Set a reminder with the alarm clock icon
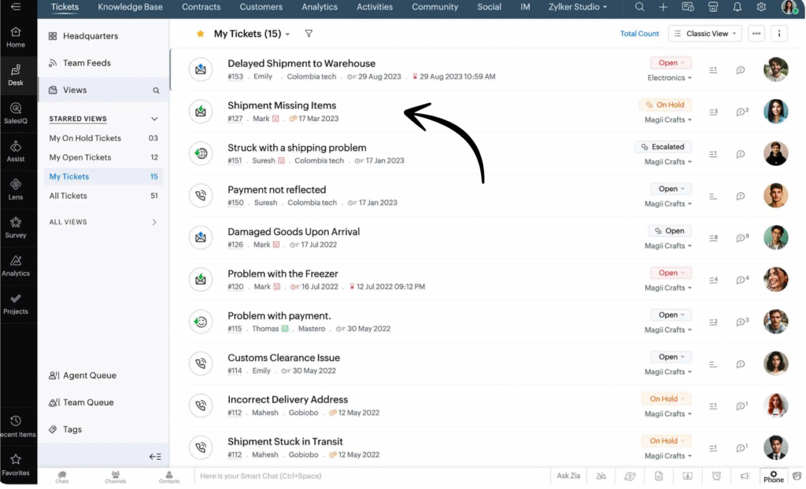Viewport: 806px width, 489px height. 715,476
